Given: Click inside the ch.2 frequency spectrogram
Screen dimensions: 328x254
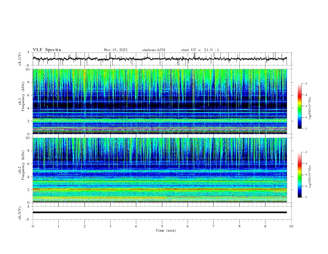Looking at the screenshot, I should (159, 170).
